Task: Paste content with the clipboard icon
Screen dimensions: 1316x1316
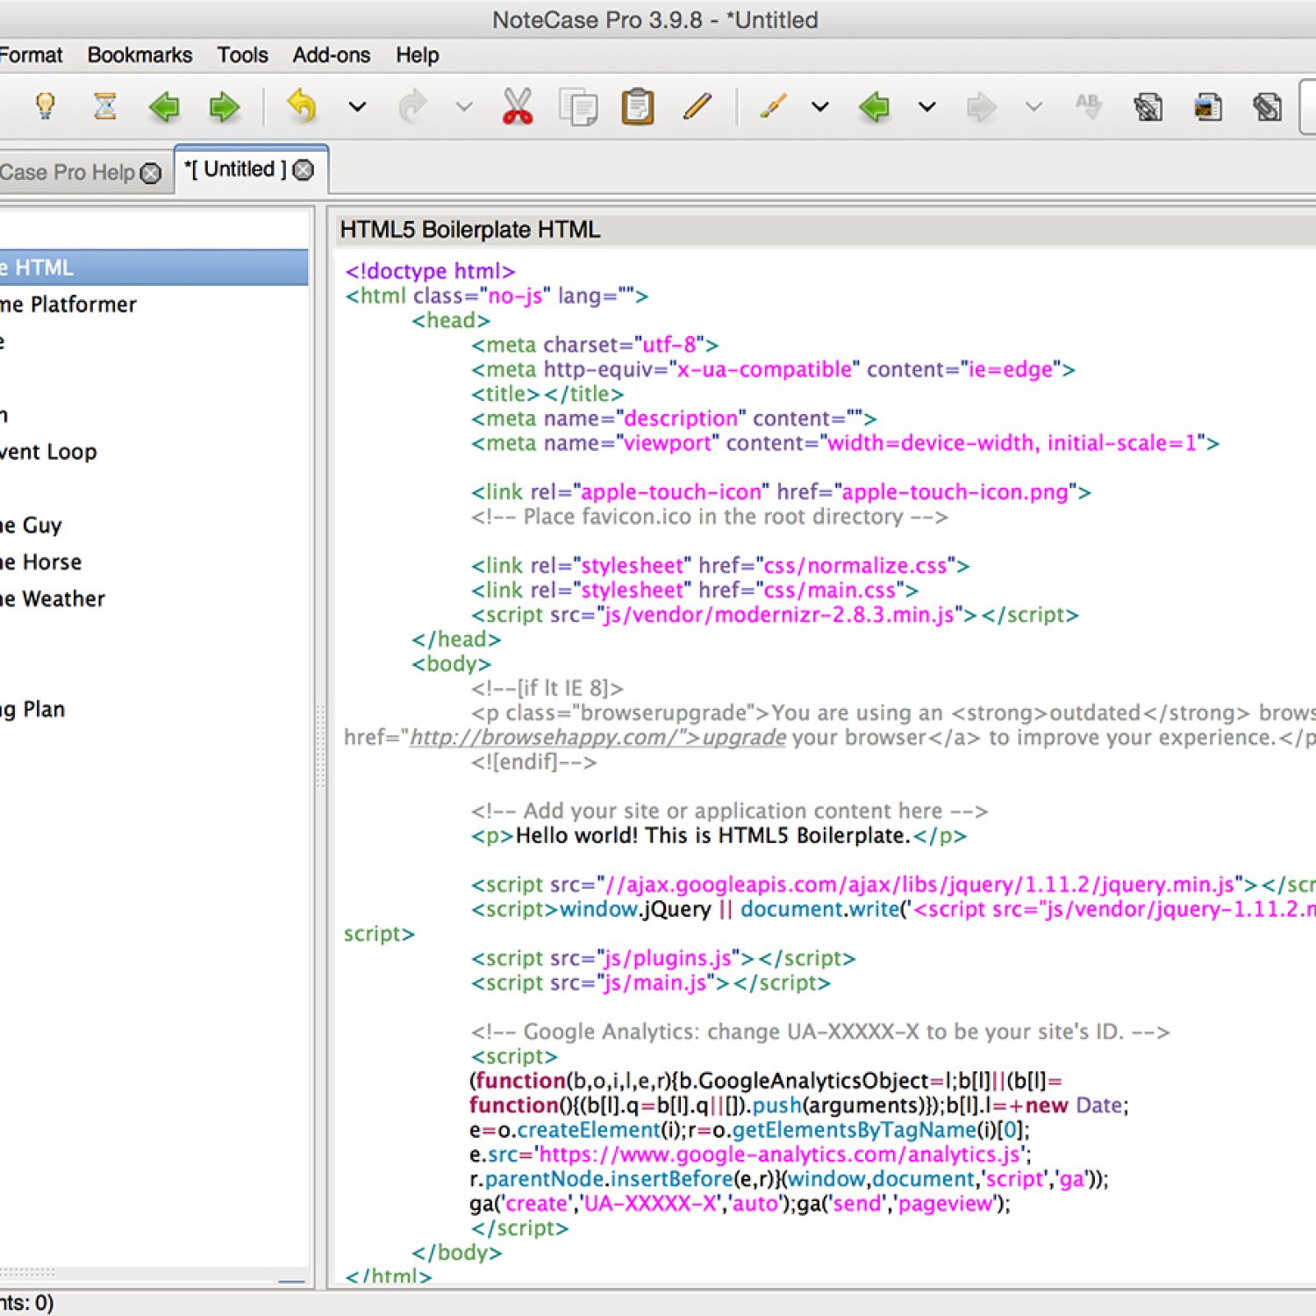Action: (x=637, y=105)
